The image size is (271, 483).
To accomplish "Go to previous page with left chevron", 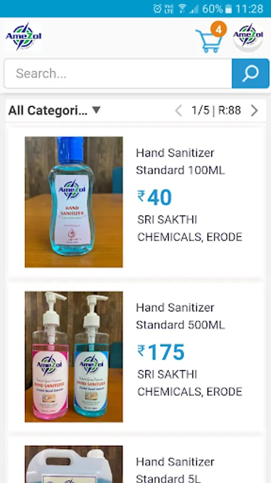I will [x=178, y=111].
